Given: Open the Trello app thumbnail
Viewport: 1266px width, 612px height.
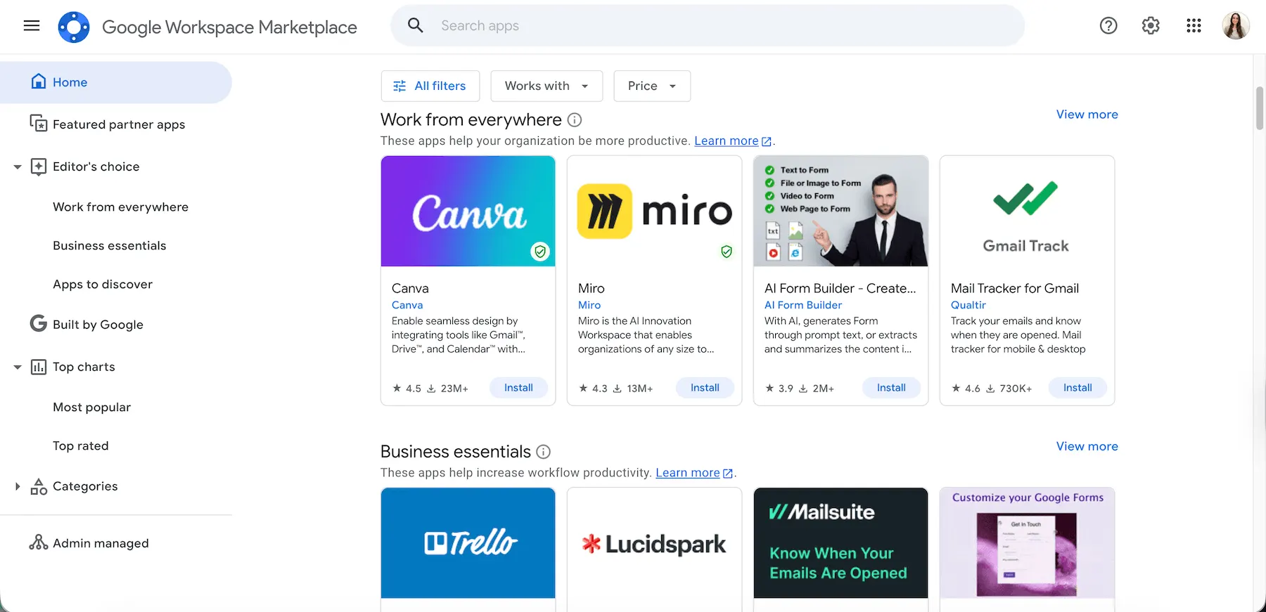Looking at the screenshot, I should (468, 543).
